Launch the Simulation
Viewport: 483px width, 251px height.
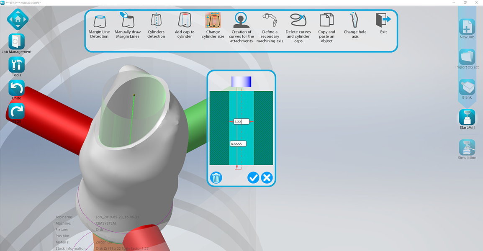pos(467,150)
